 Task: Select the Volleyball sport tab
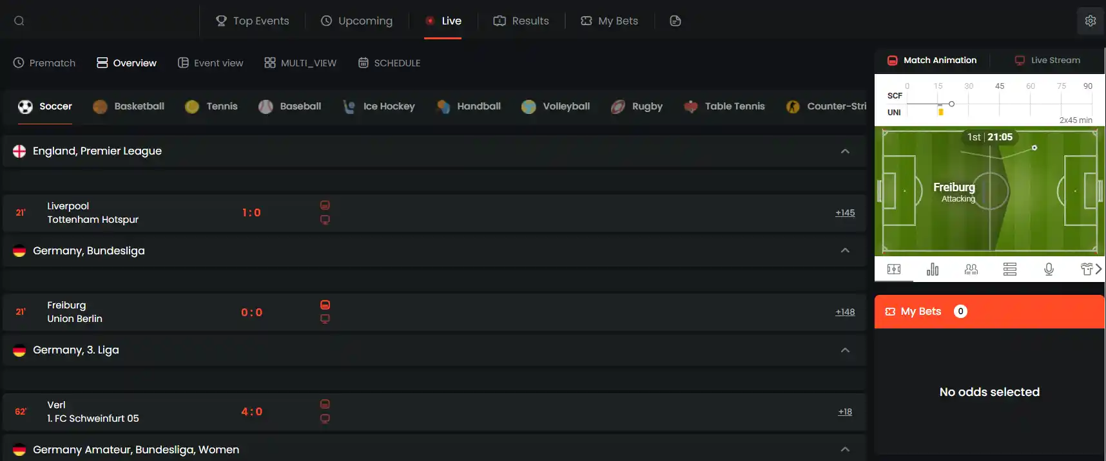tap(556, 106)
